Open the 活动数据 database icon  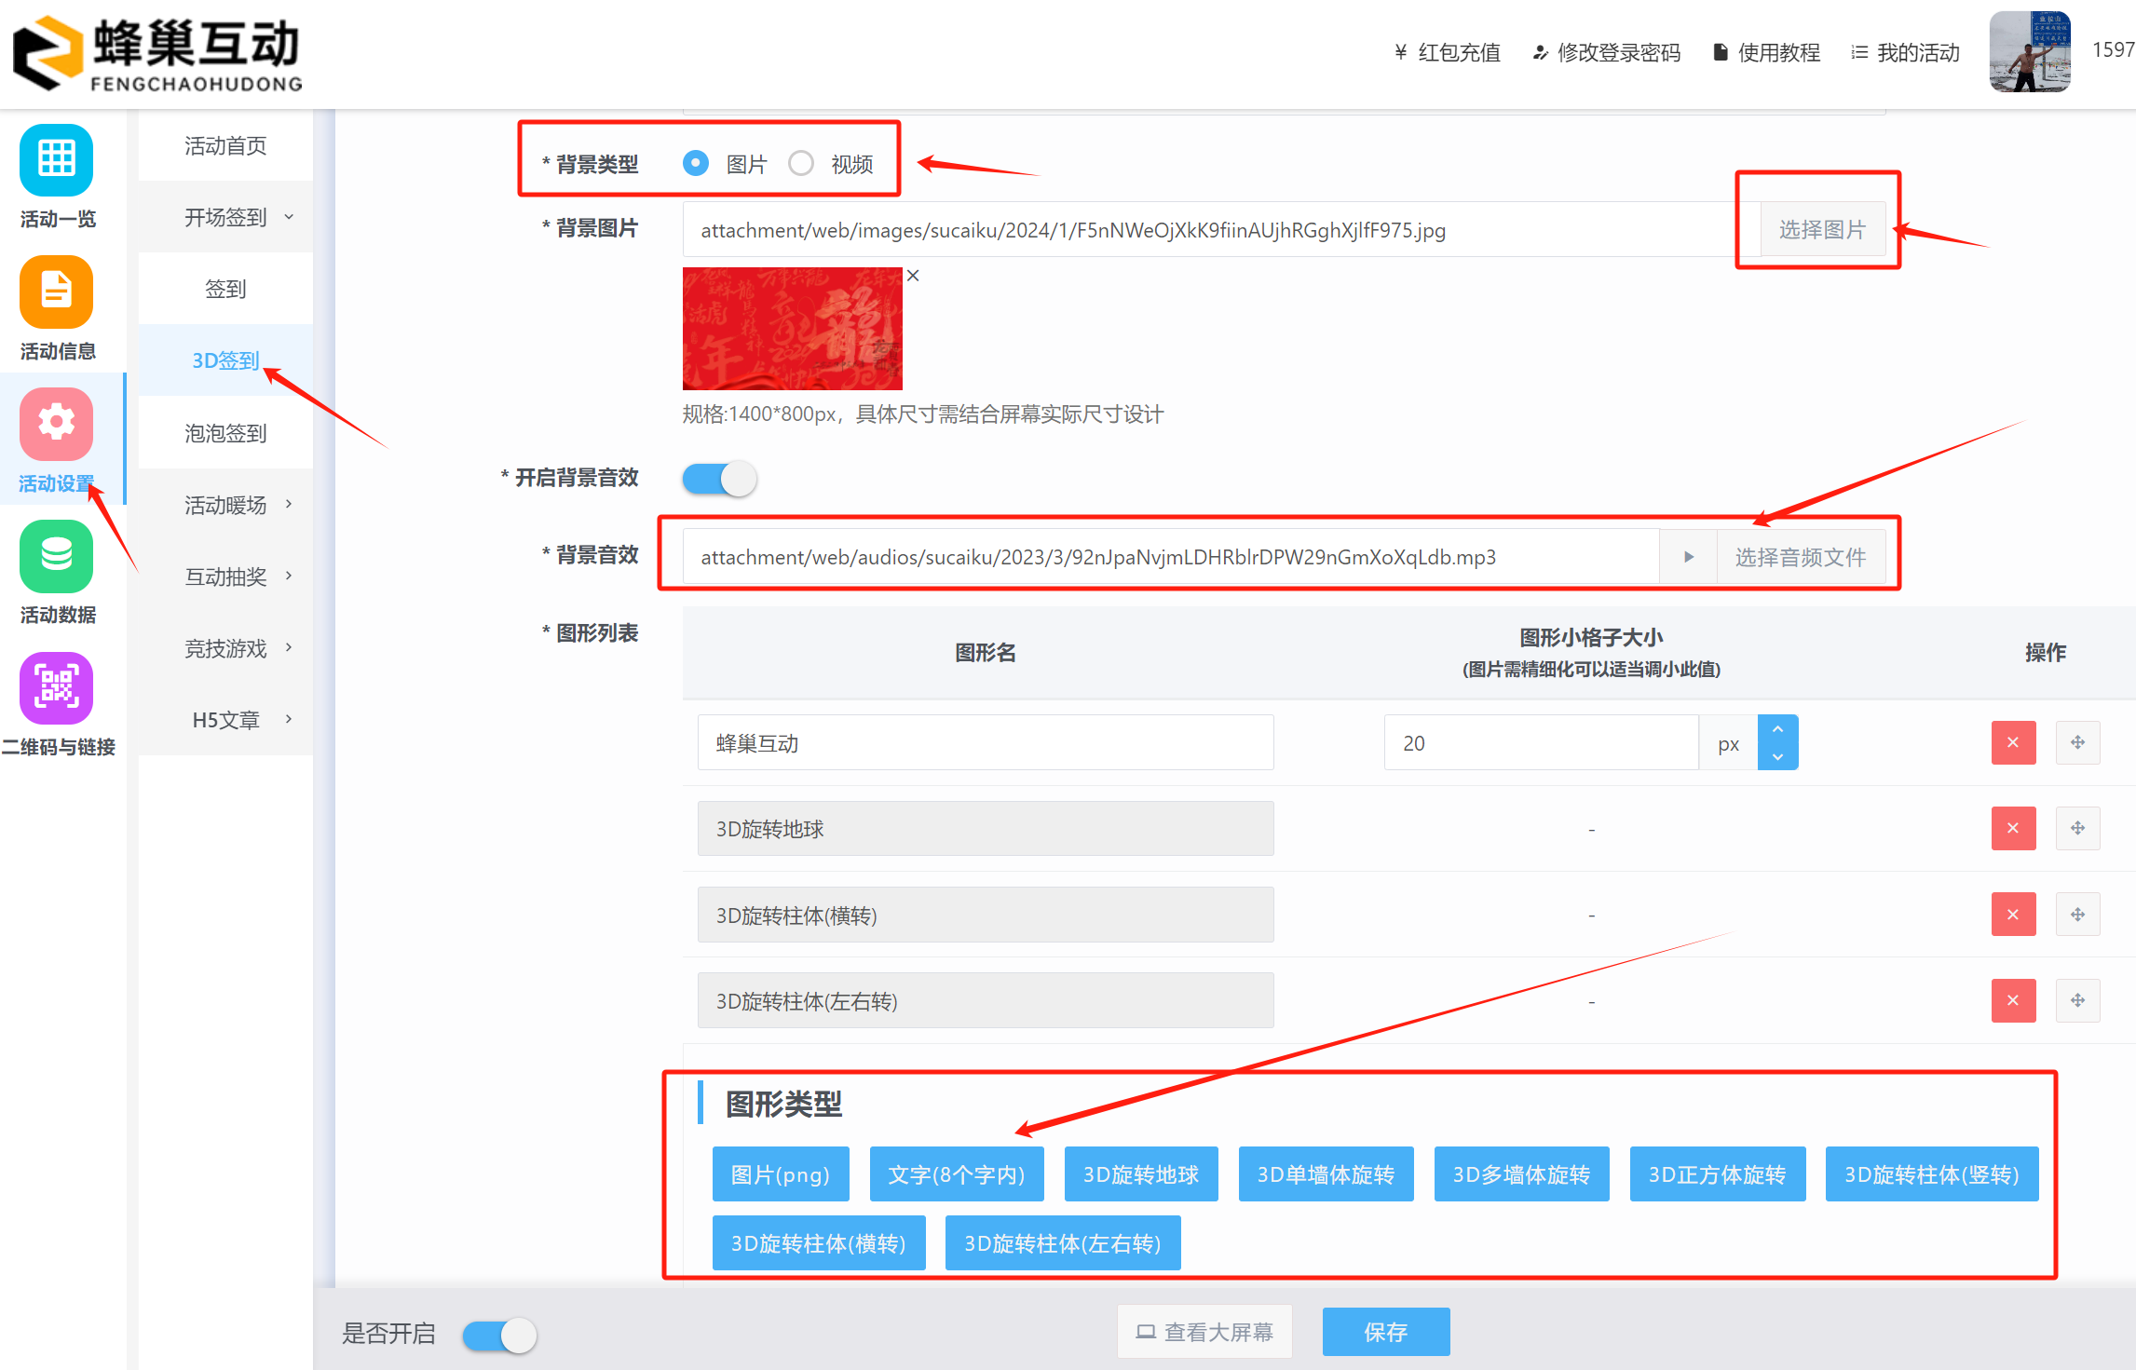(56, 556)
